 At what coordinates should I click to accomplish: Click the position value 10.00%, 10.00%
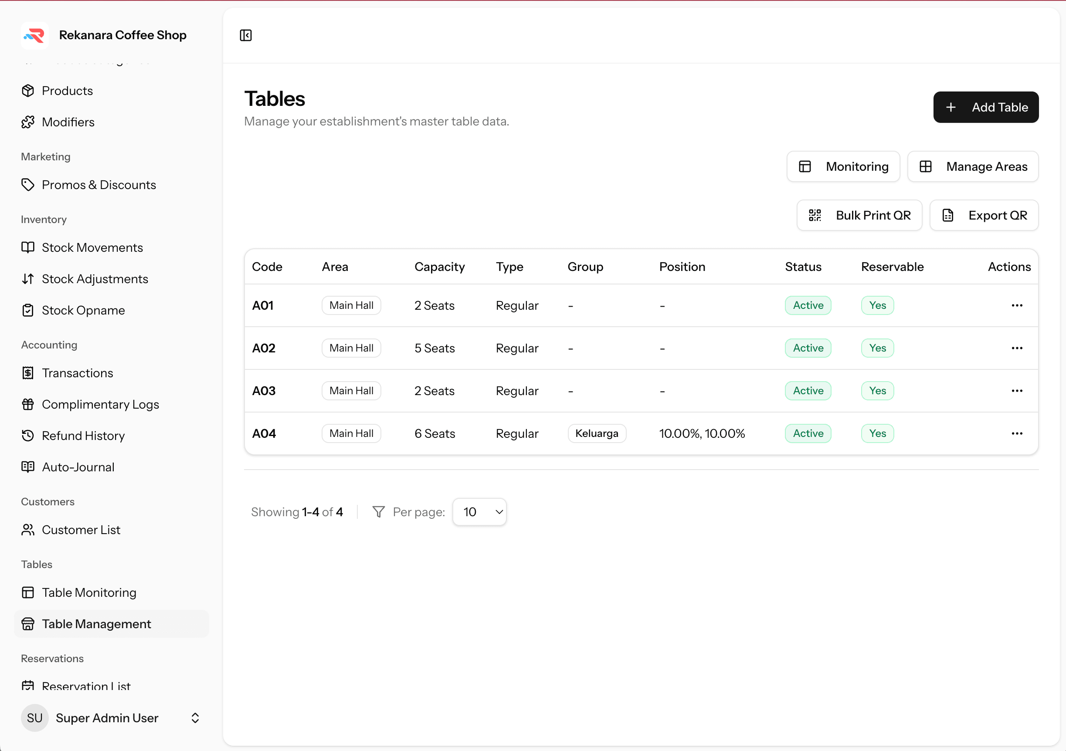point(702,433)
